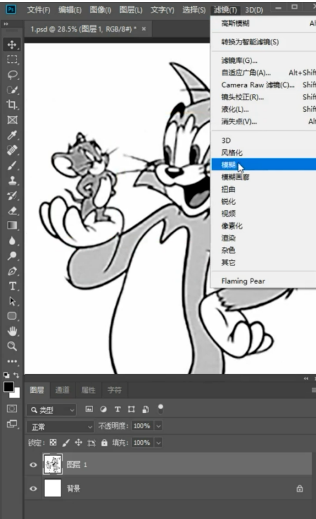Change the screen mode
Viewport: 316px width, 519px height.
coord(12,424)
